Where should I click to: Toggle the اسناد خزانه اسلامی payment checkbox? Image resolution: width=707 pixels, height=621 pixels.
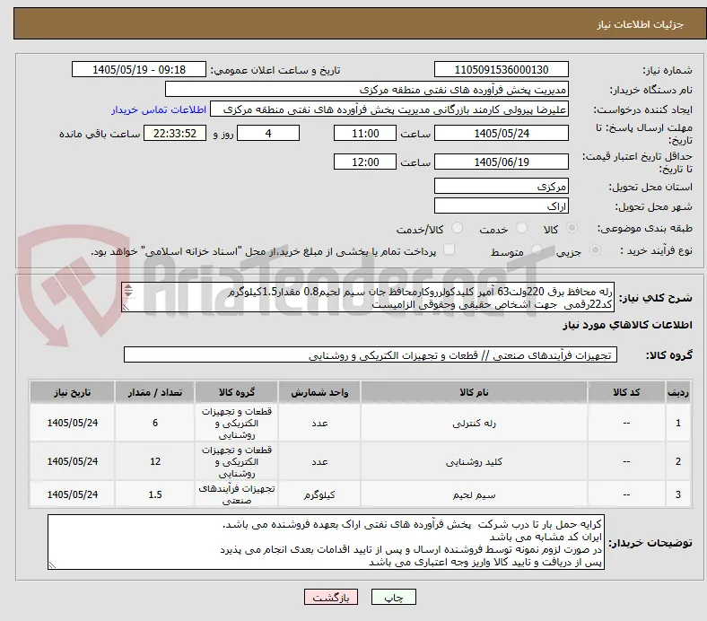pyautogui.click(x=450, y=249)
